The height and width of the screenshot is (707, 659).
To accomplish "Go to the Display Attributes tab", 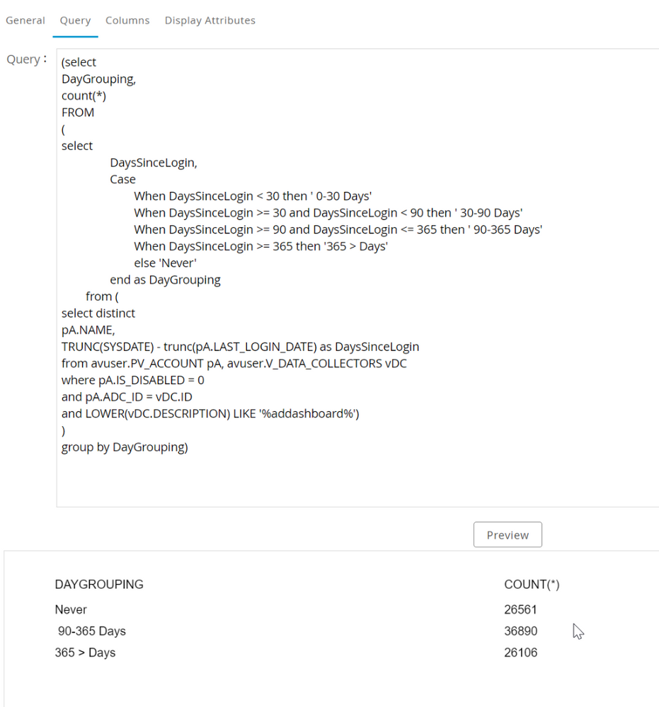I will (210, 21).
